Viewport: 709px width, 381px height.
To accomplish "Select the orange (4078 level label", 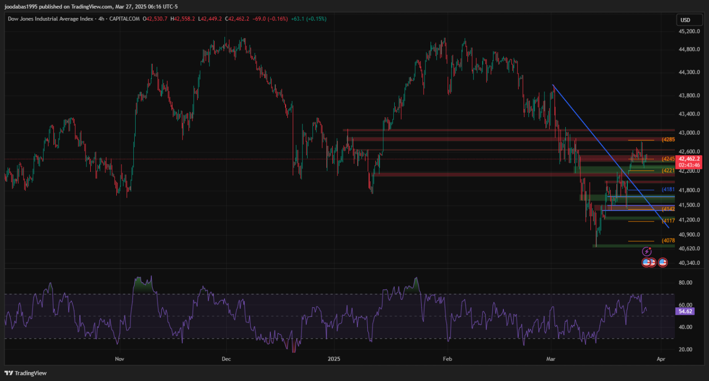I will click(x=668, y=240).
